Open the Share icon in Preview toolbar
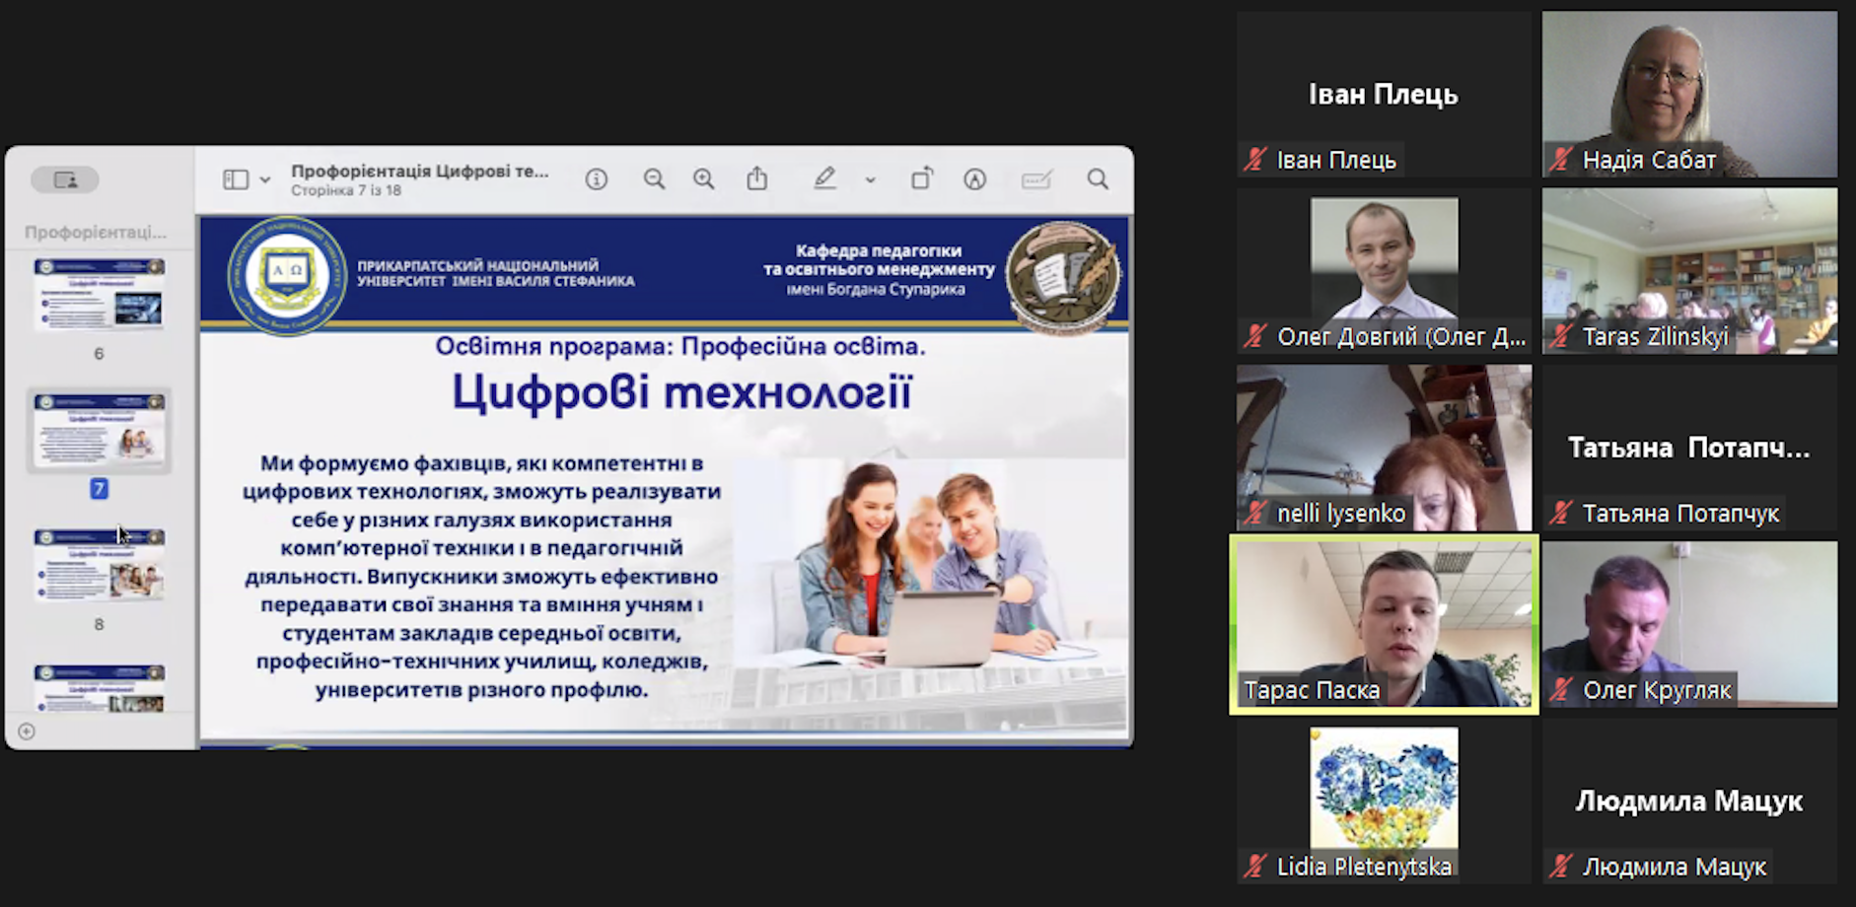1856x907 pixels. [756, 179]
